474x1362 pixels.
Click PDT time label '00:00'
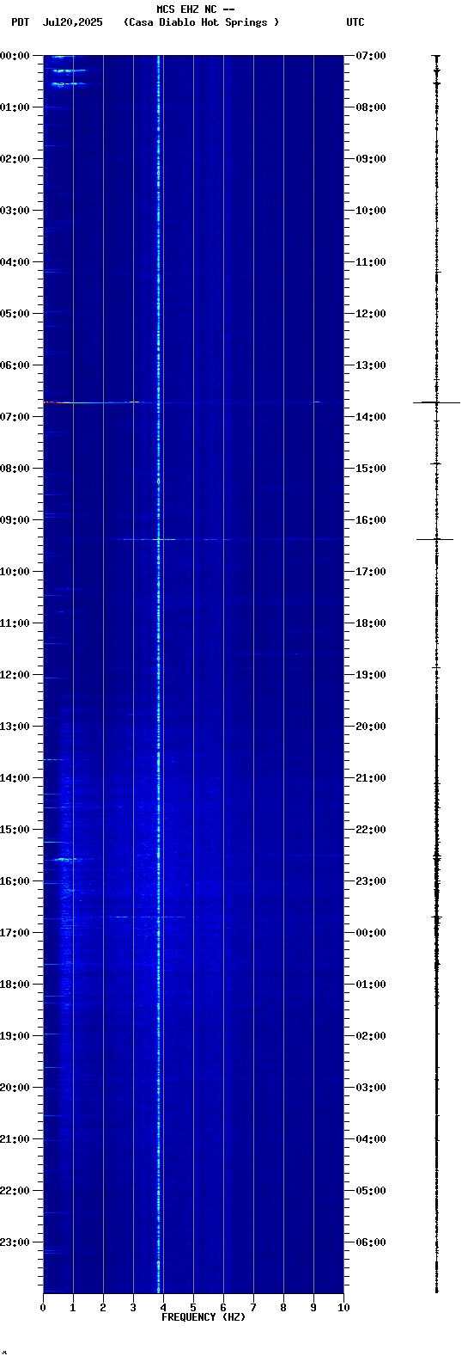pos(15,56)
